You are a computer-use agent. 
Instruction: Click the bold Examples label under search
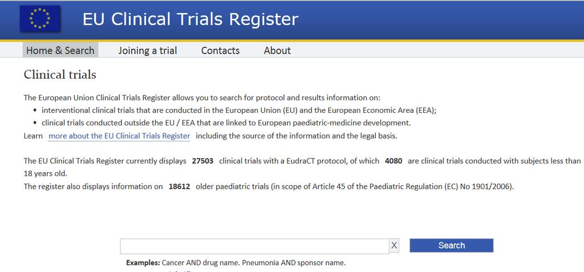(143, 263)
